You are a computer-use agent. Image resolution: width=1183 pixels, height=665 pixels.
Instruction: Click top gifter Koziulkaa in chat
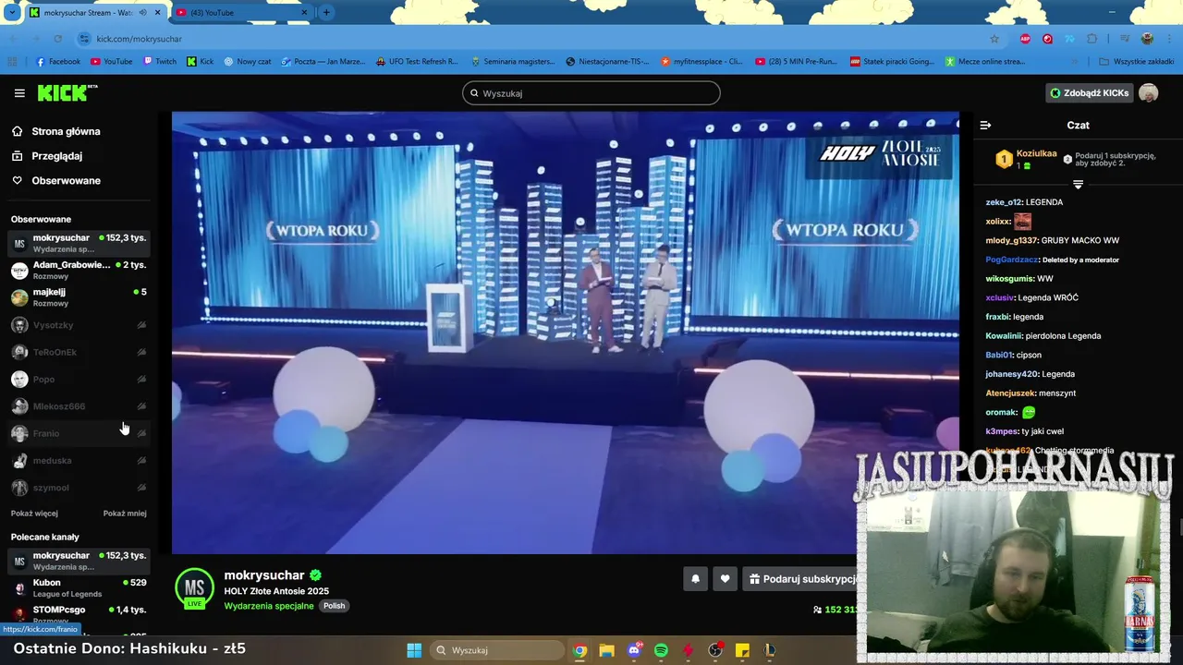point(1036,153)
